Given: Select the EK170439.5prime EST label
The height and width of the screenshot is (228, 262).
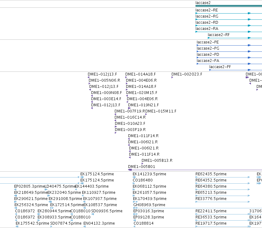Looking at the screenshot, I should click(x=150, y=199).
